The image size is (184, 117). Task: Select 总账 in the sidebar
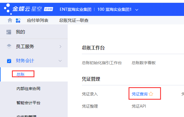(x=21, y=74)
